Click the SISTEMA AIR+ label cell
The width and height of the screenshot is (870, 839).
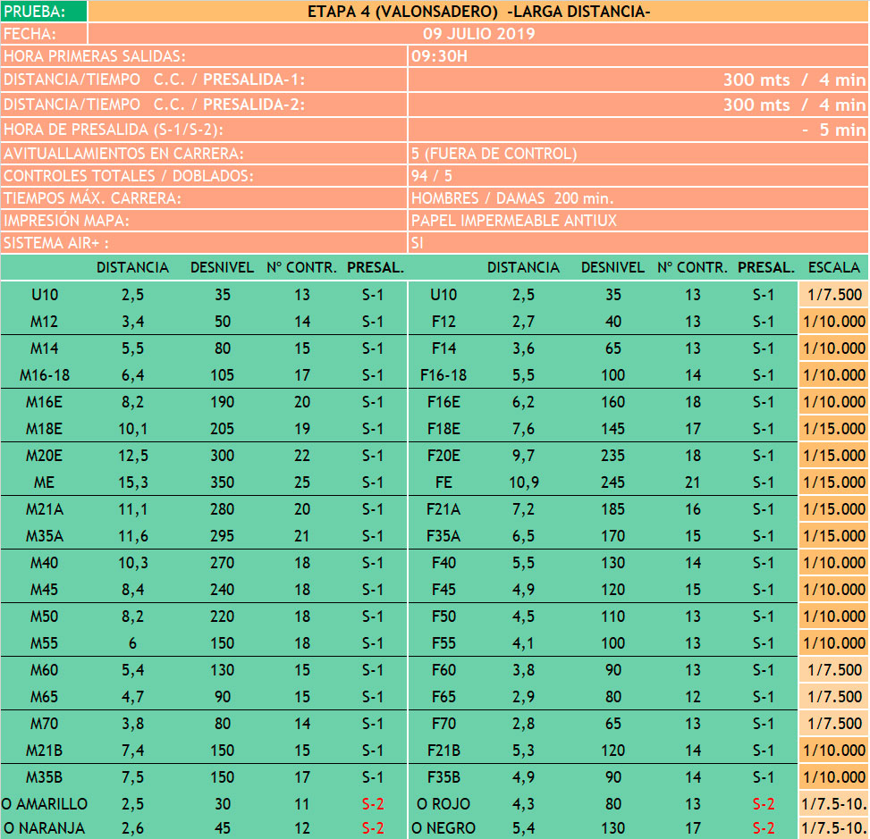pyautogui.click(x=204, y=243)
